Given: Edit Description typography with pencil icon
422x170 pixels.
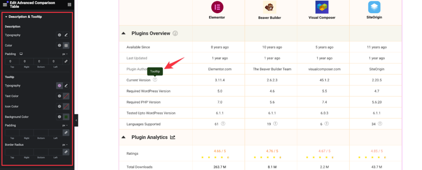Looking at the screenshot, I should (x=66, y=35).
